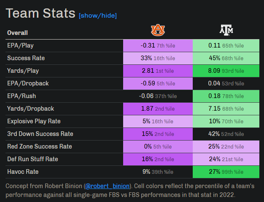Open the @robert_binion profile link
264x202 pixels.
[107, 186]
